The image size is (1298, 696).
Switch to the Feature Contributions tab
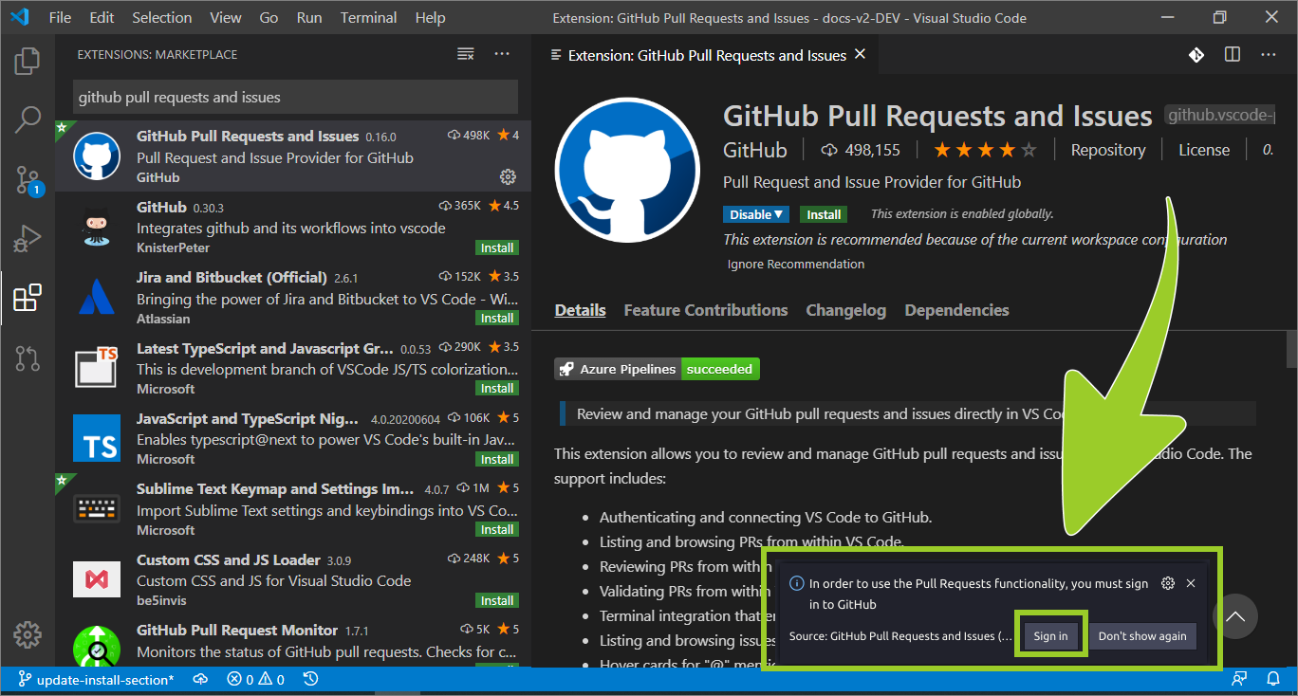coord(706,310)
